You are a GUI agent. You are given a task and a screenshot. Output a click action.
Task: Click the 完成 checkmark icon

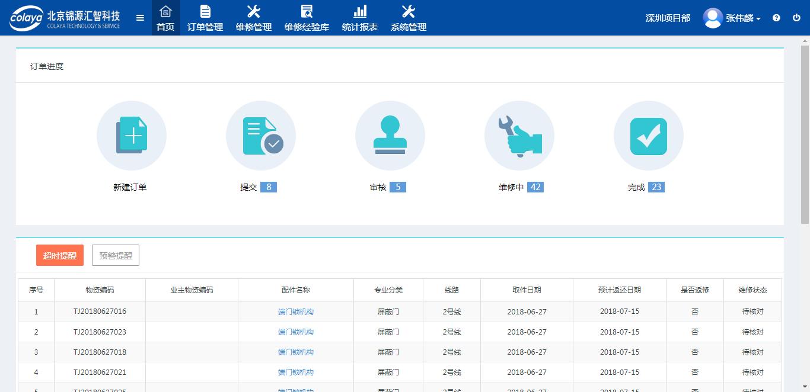[x=649, y=136]
